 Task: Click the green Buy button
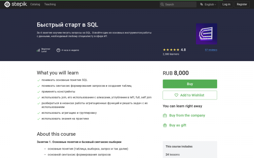pos(190,84)
